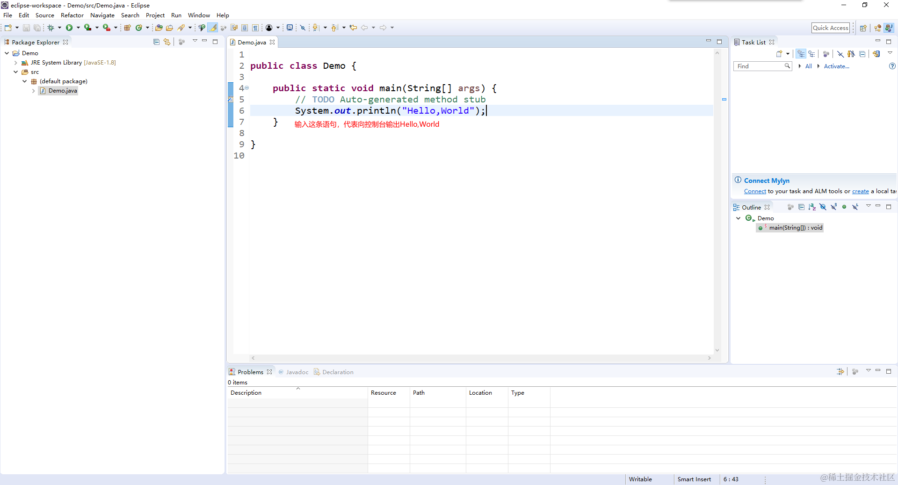This screenshot has width=898, height=485.
Task: Click the New Java Package icon
Action: (x=127, y=28)
